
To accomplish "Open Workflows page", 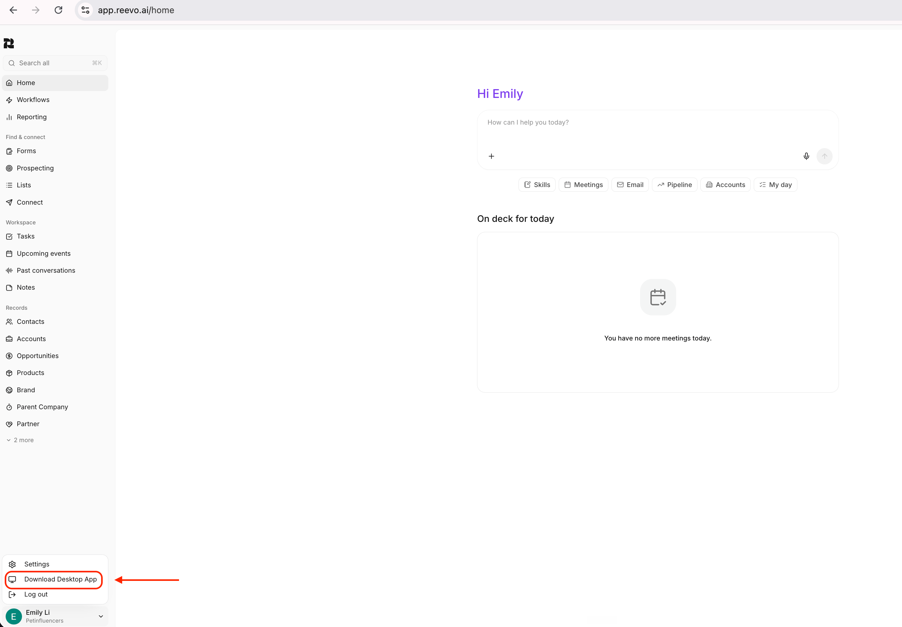I will click(55, 100).
